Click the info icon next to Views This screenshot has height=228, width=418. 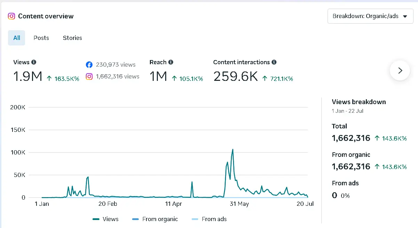point(34,62)
